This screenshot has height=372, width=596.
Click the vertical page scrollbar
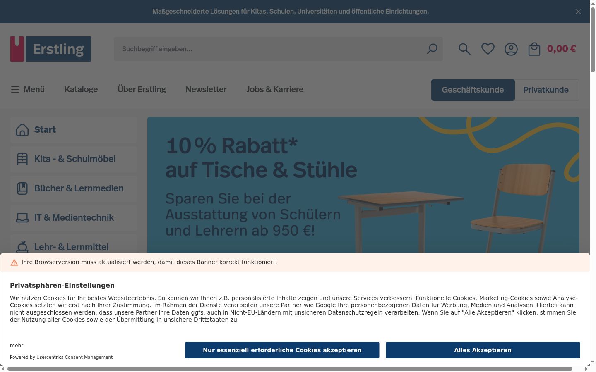pyautogui.click(x=593, y=40)
